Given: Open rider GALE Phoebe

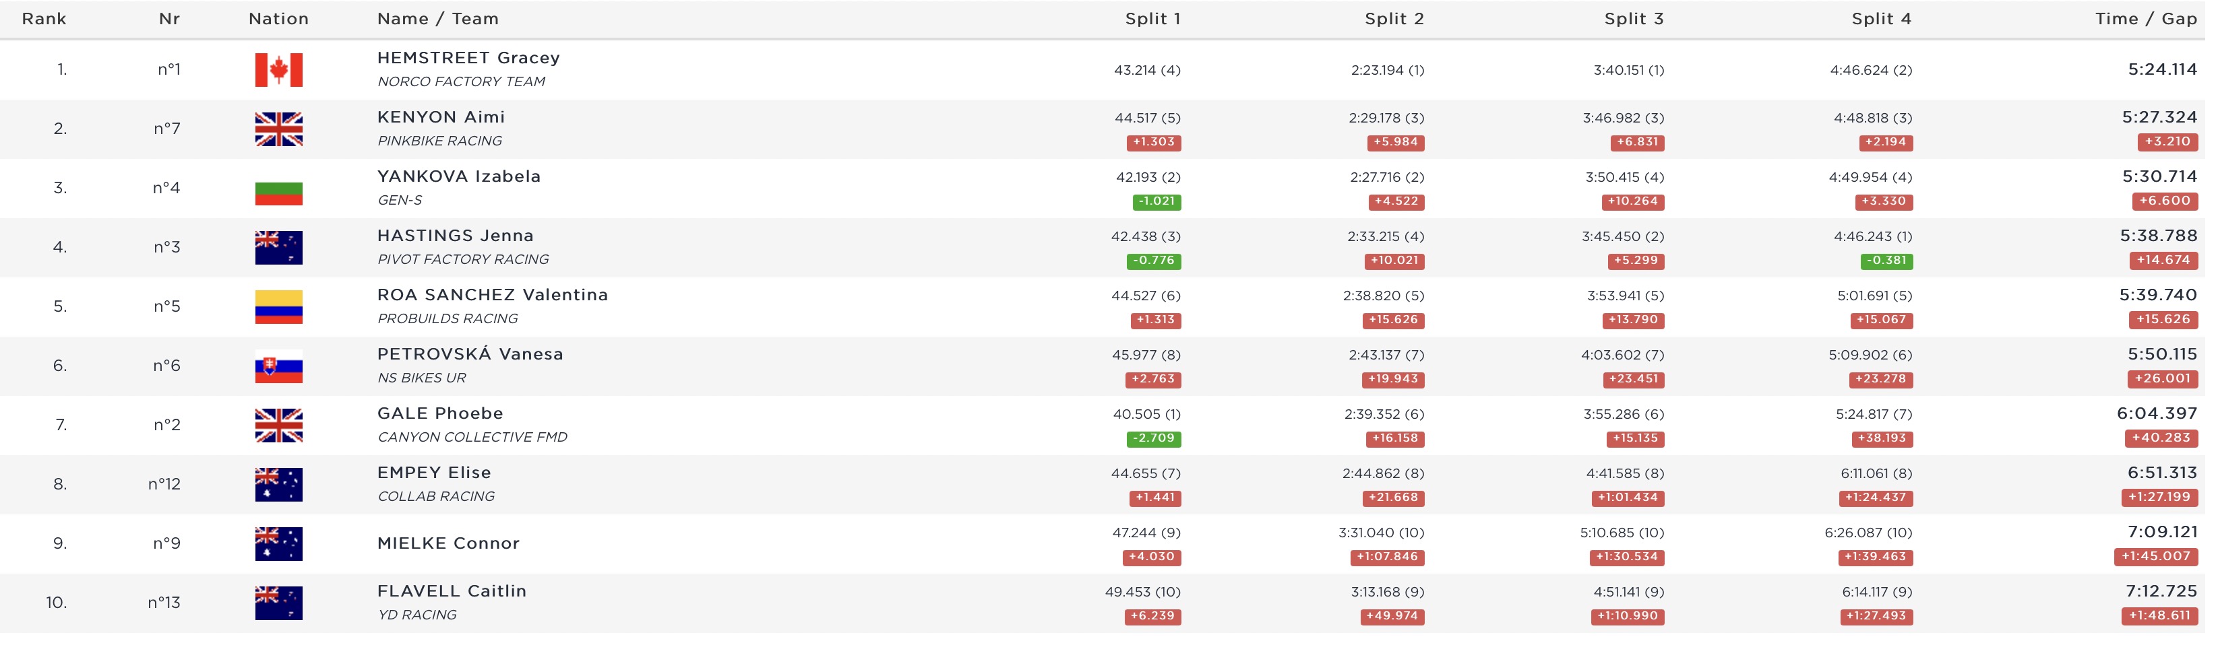Looking at the screenshot, I should point(439,413).
